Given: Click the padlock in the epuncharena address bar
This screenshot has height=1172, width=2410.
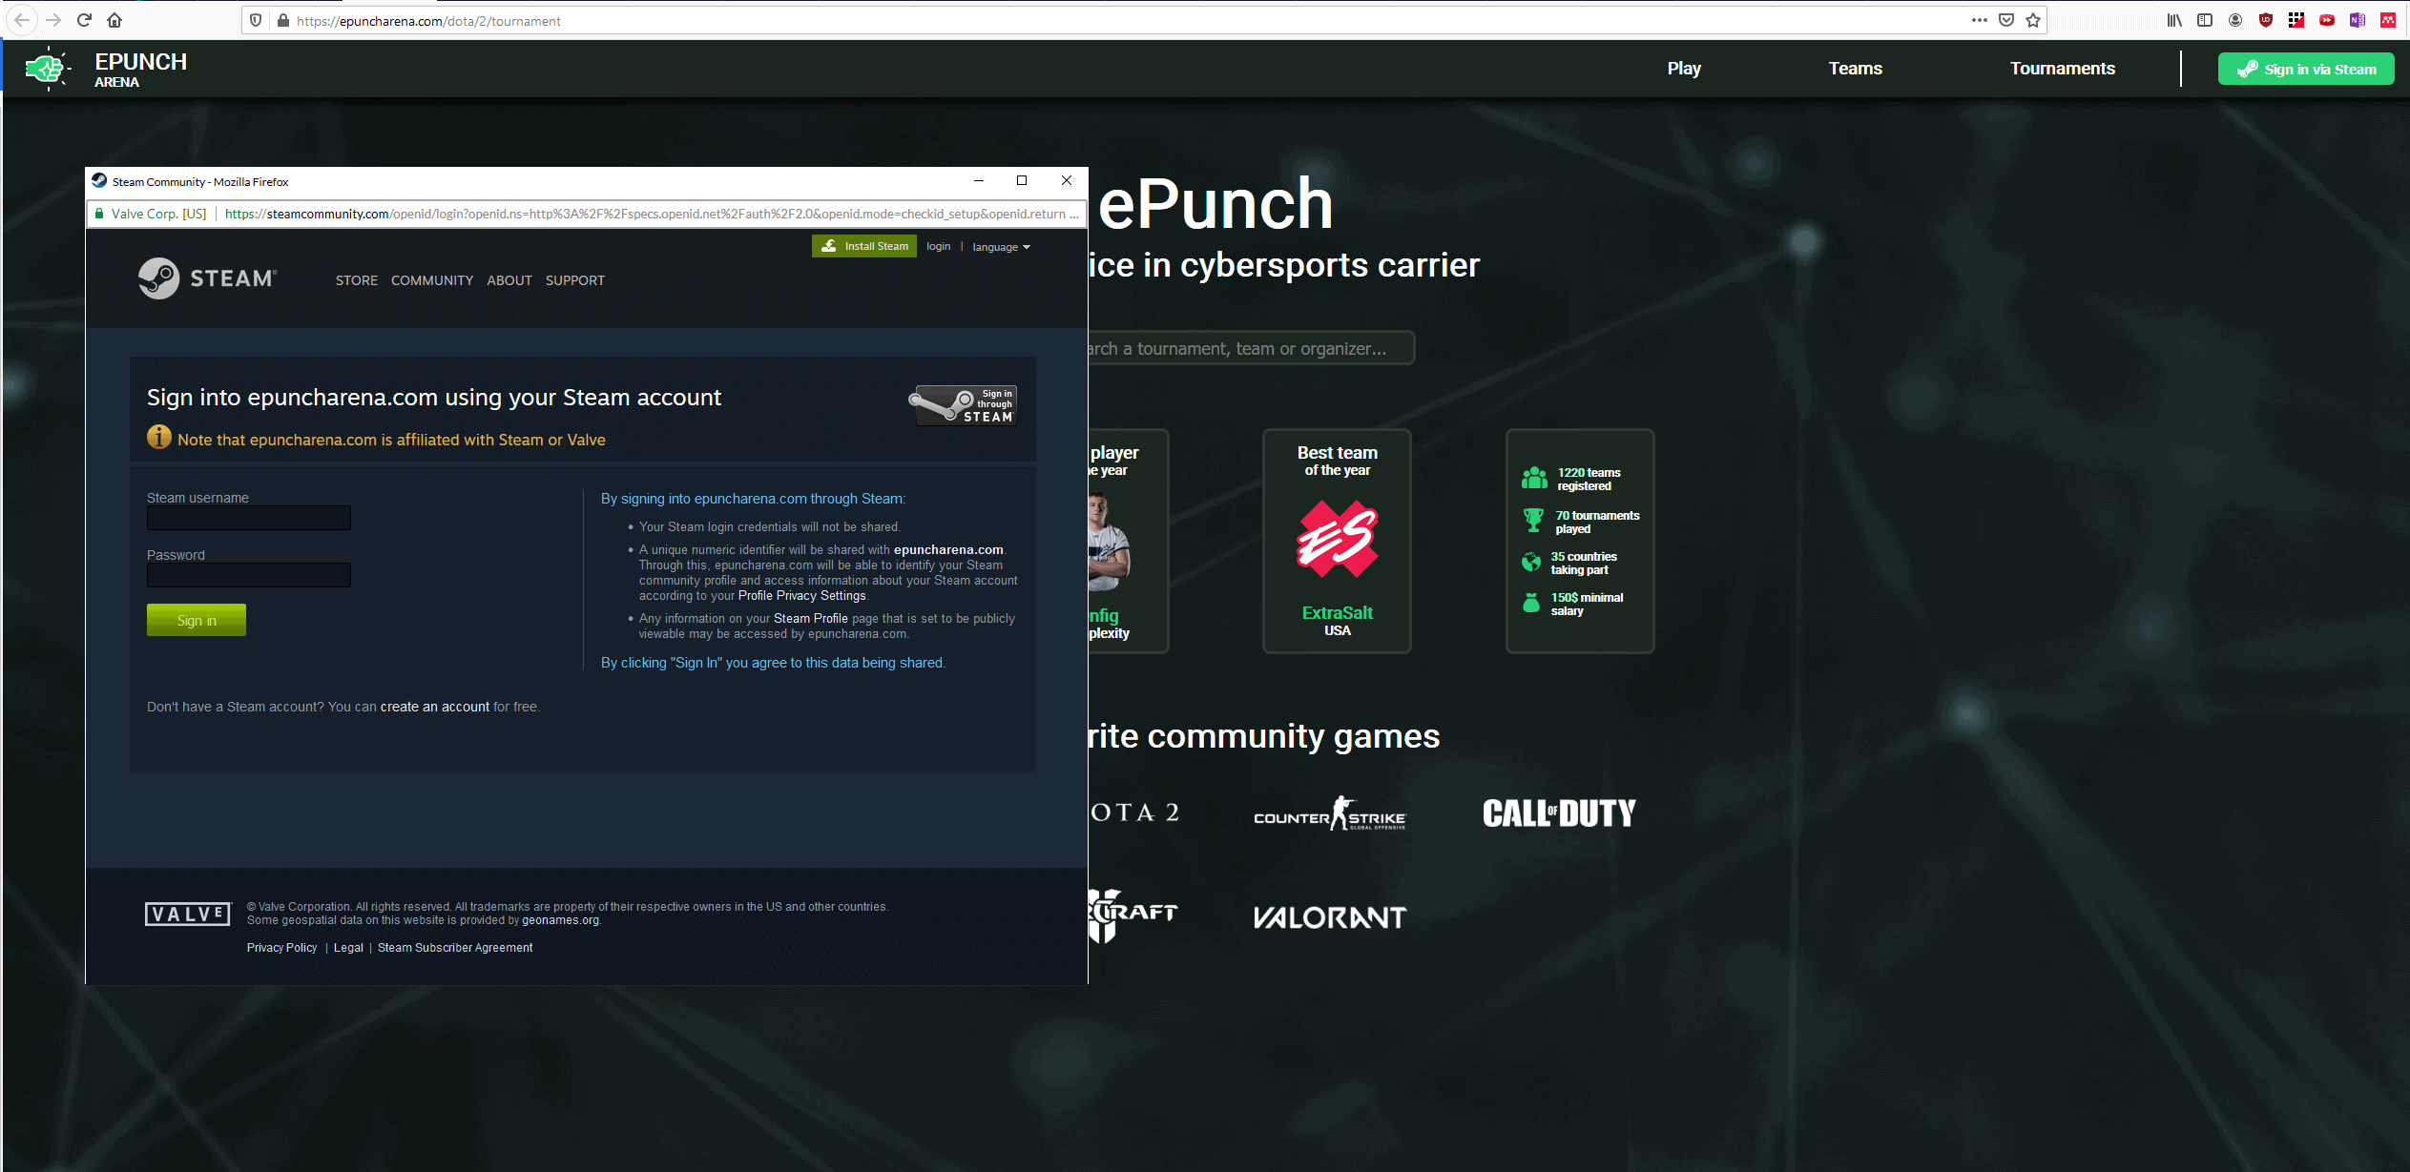Looking at the screenshot, I should (x=282, y=20).
